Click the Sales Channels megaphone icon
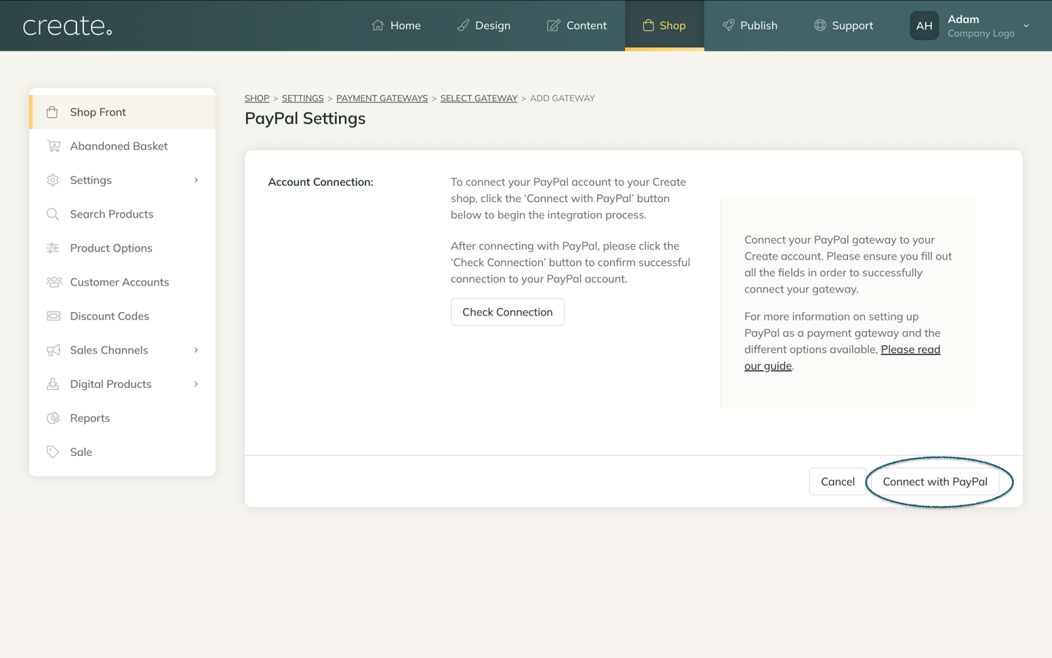This screenshot has width=1052, height=658. (53, 350)
